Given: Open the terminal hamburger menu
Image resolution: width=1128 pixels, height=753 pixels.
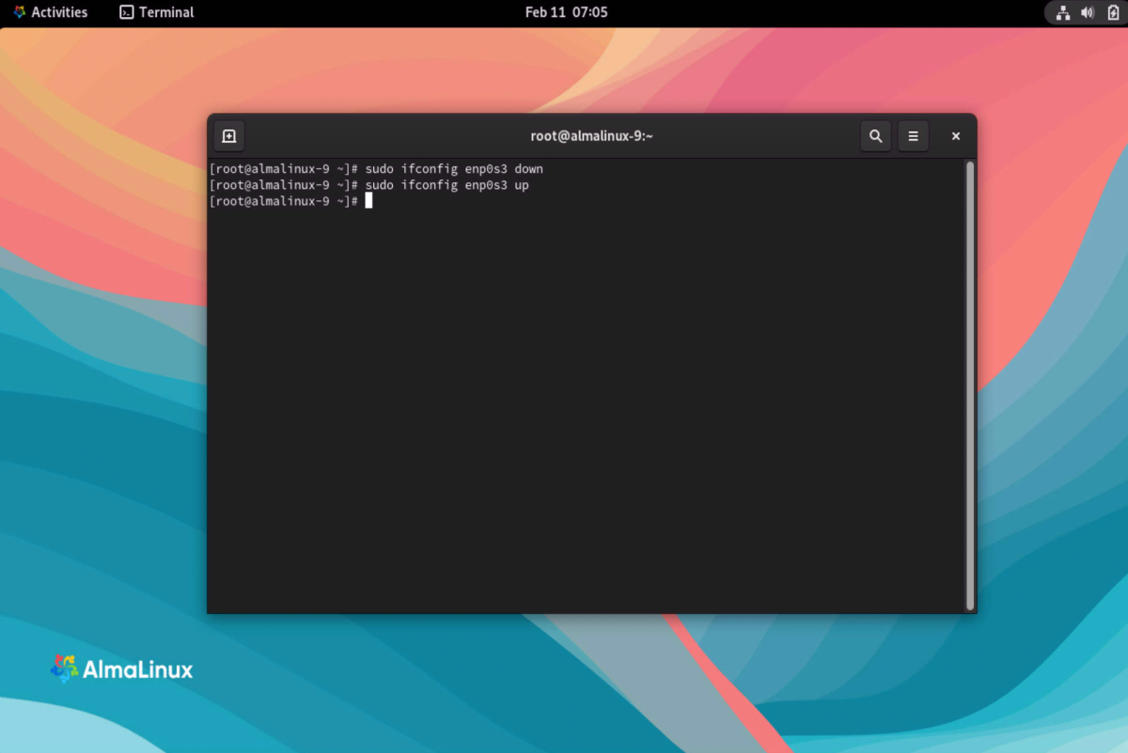Looking at the screenshot, I should click(x=913, y=136).
